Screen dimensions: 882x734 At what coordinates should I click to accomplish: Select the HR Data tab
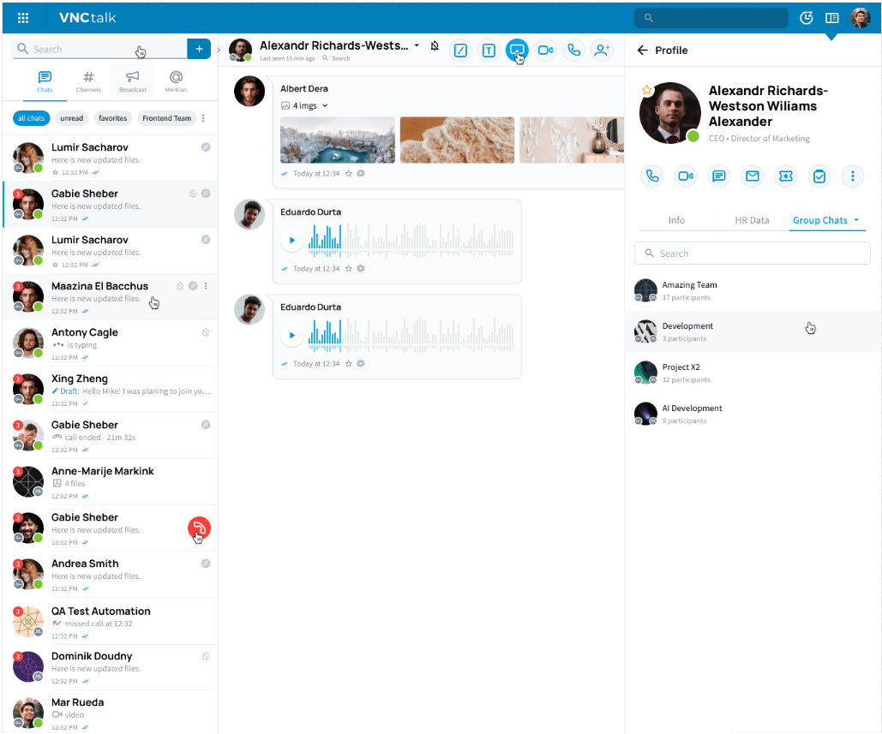click(x=752, y=220)
